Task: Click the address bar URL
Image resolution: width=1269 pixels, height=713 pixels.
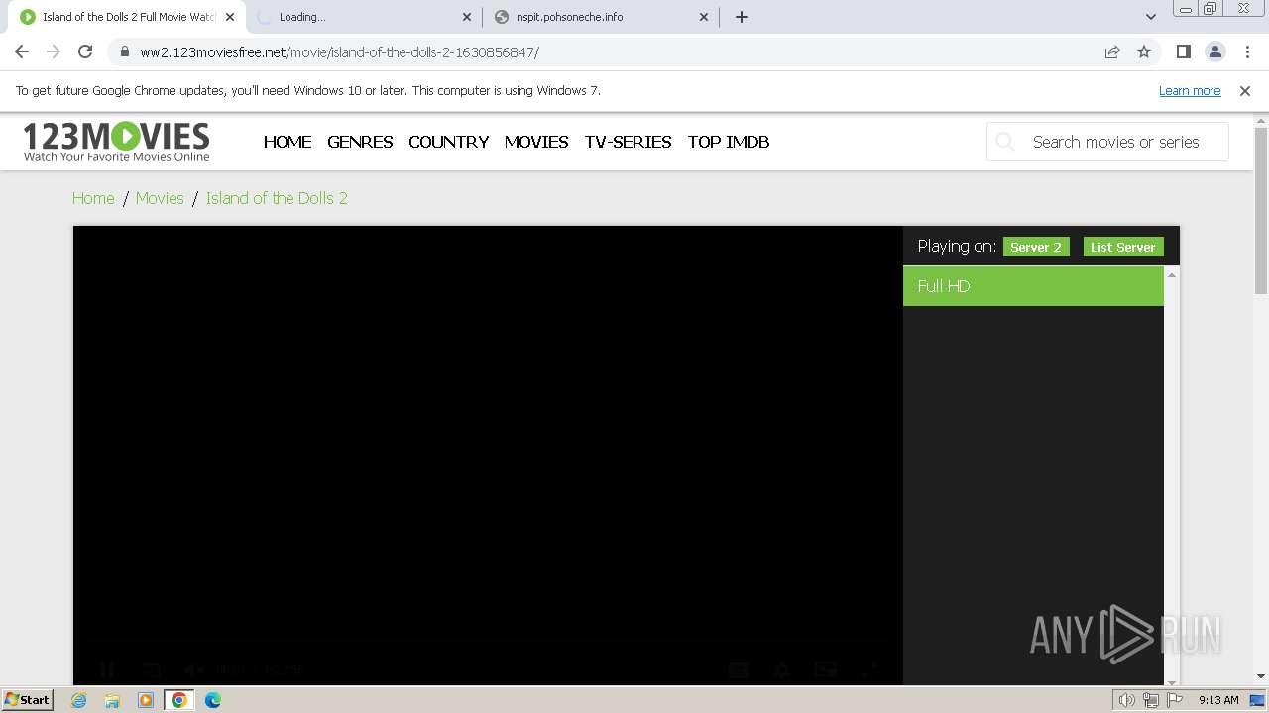Action: coord(339,51)
